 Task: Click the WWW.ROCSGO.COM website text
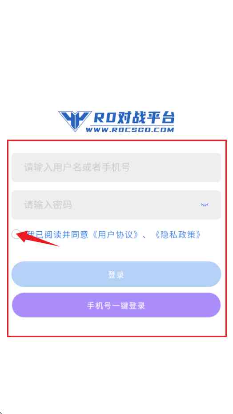(x=130, y=130)
